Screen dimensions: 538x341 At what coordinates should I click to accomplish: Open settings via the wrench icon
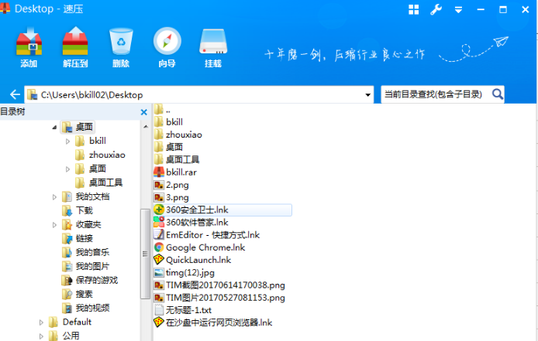point(436,9)
